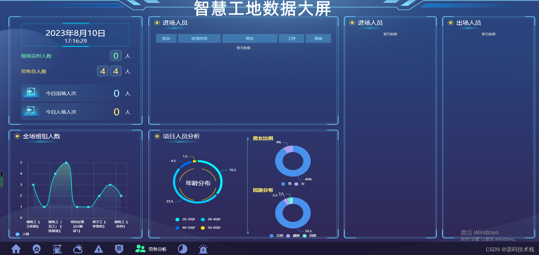539x255 pixels.
Task: Click the 劳务总人数 label
Action: [34, 71]
